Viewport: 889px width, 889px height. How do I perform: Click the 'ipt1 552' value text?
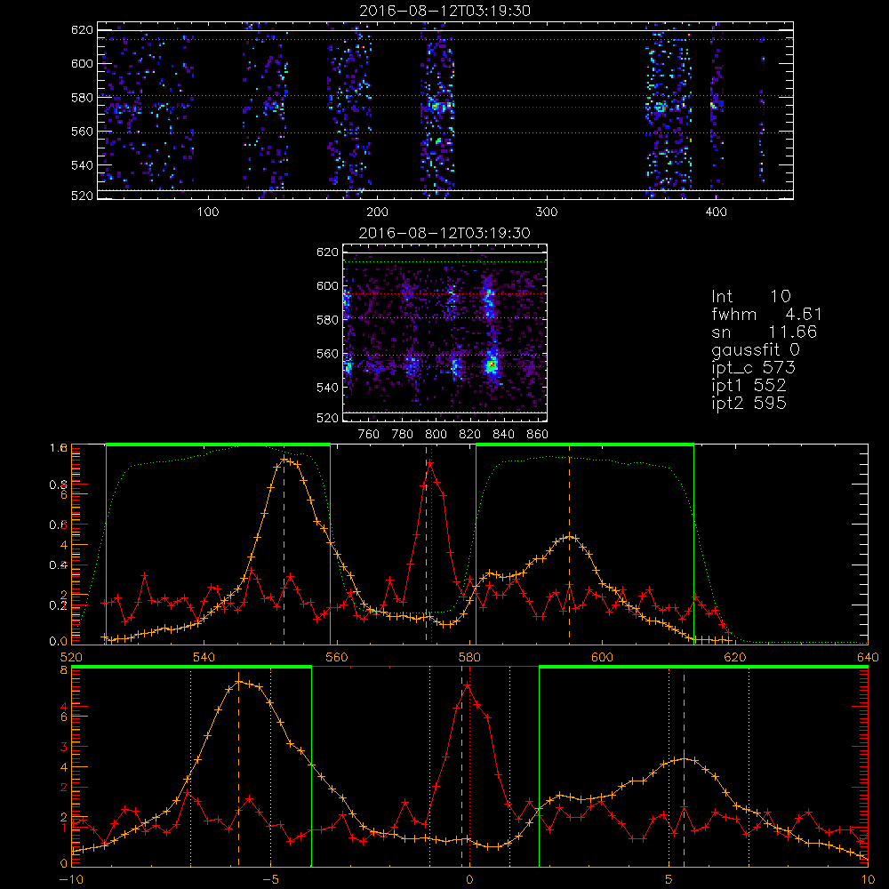pos(749,386)
